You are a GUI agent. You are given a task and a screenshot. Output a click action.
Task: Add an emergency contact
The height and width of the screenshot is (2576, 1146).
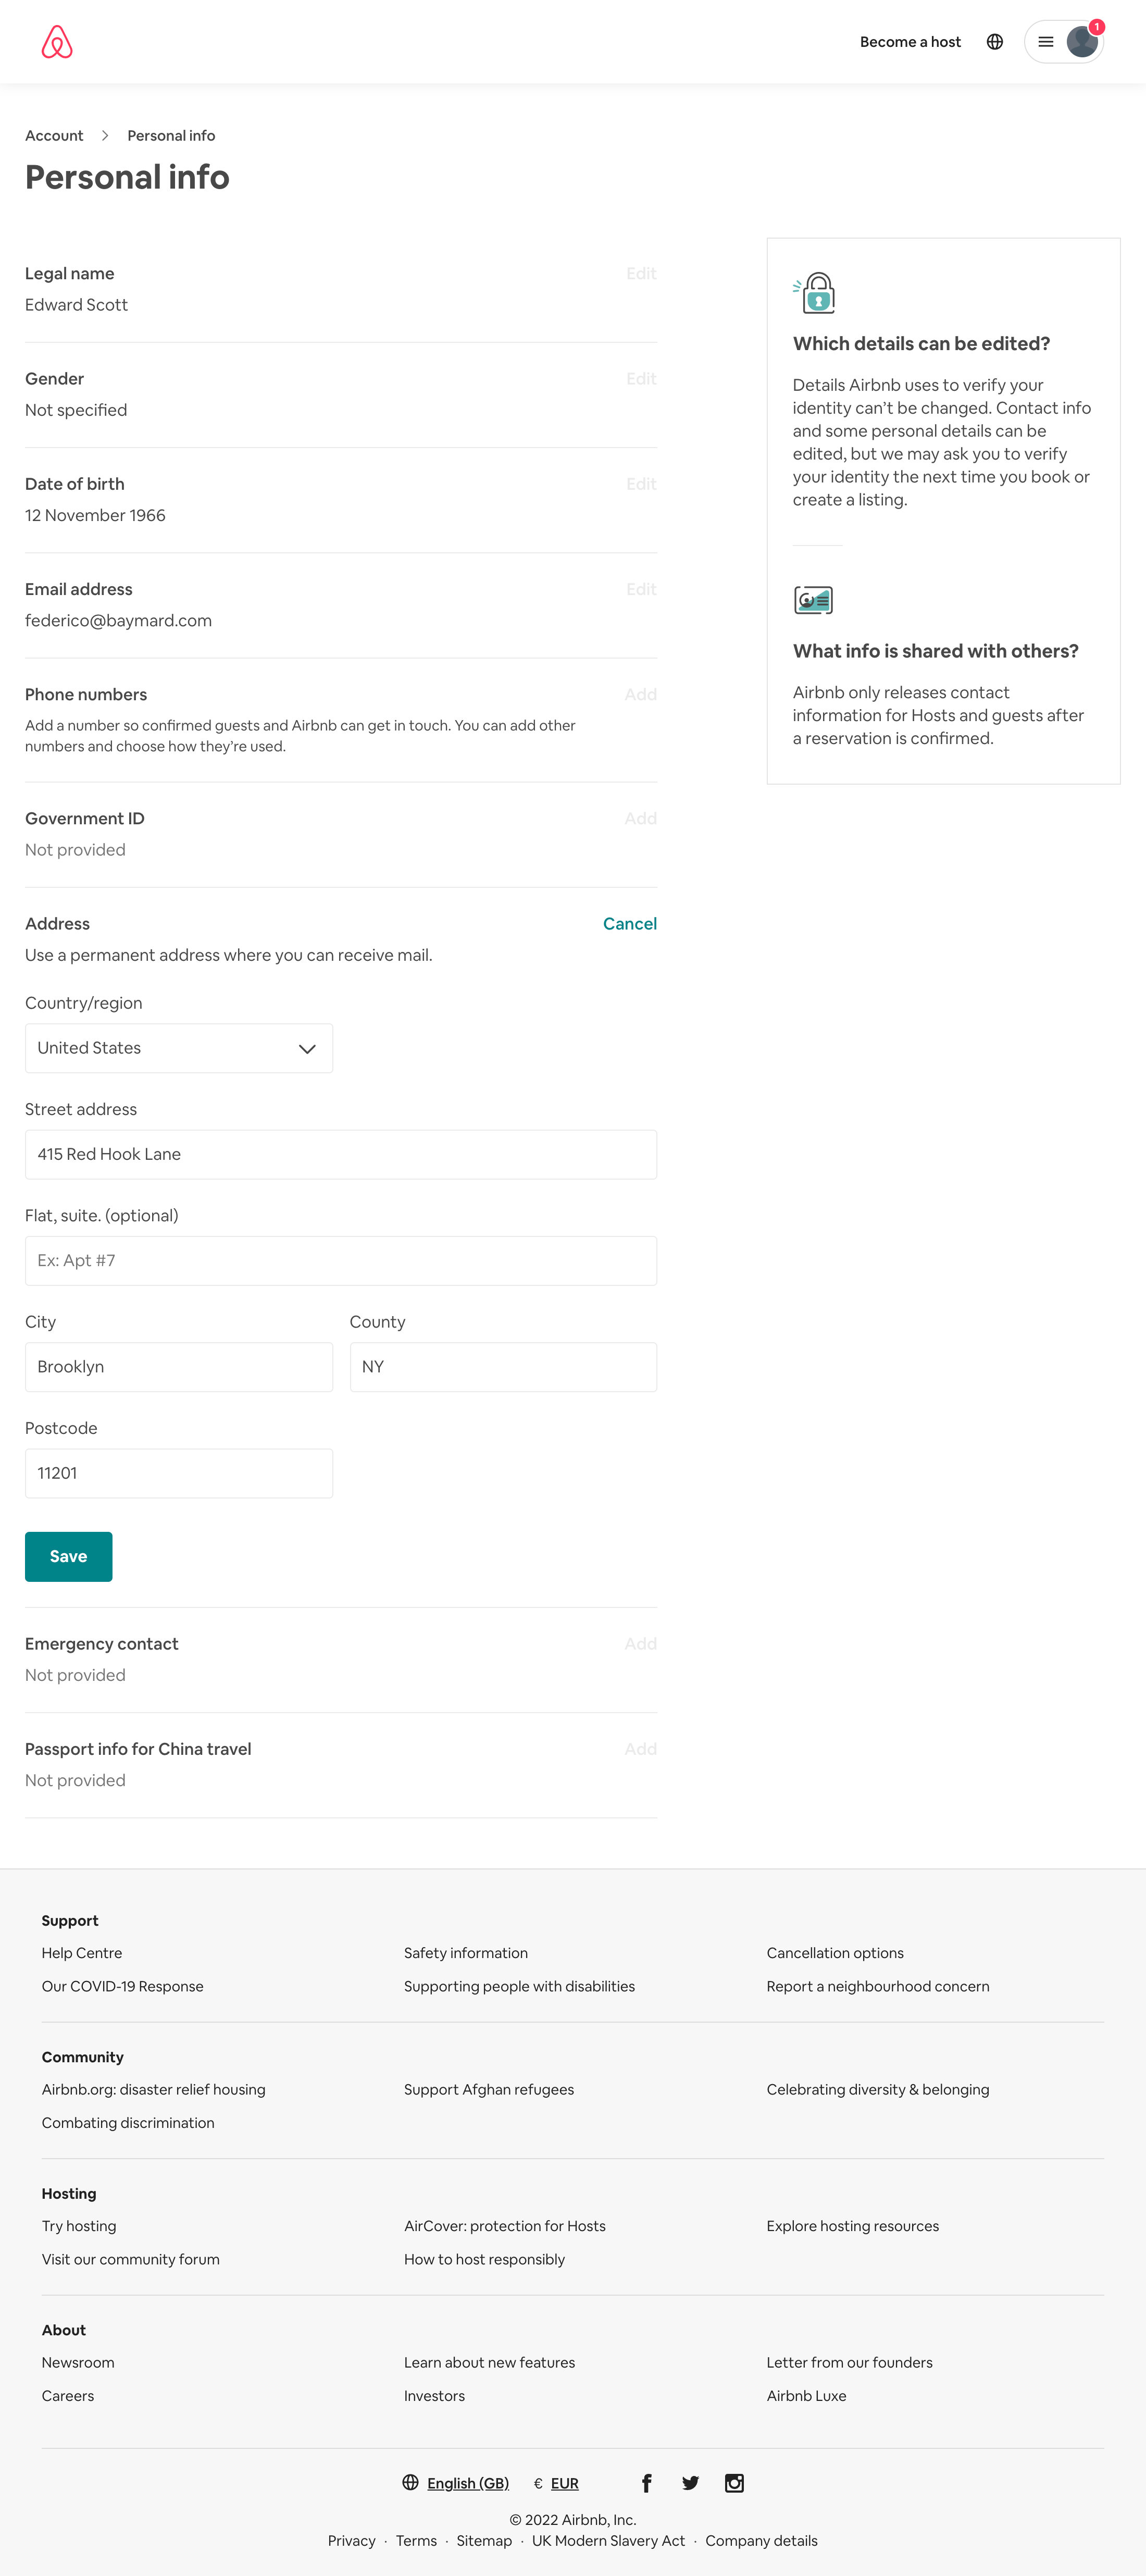(641, 1643)
